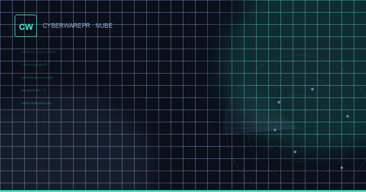Click the radar center point
The width and height of the screenshot is (366, 192).
coord(299,128)
